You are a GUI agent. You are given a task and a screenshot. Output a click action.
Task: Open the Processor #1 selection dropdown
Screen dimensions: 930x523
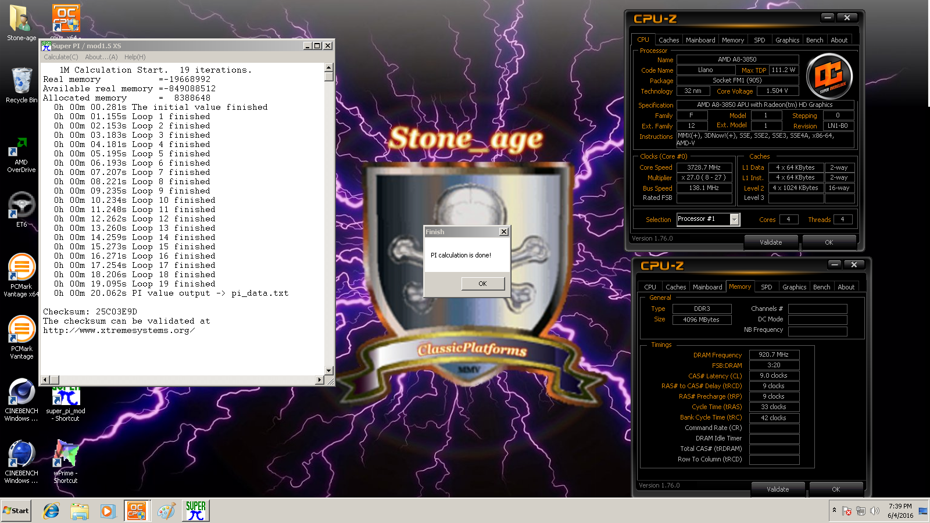pos(735,219)
